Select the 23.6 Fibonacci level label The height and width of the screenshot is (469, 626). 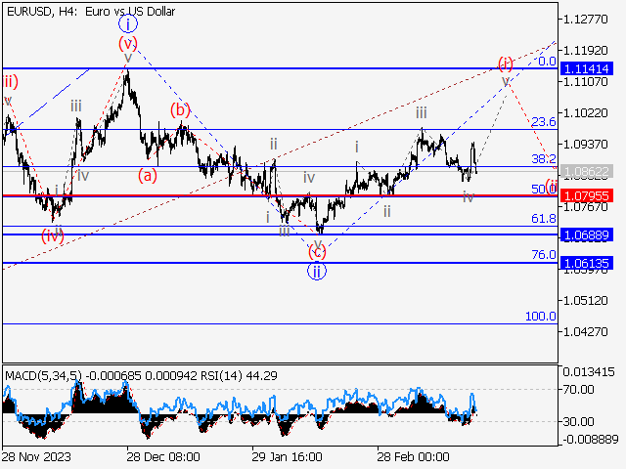click(x=544, y=121)
